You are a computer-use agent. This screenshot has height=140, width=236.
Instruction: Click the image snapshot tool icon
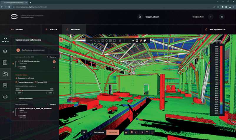coord(110,41)
